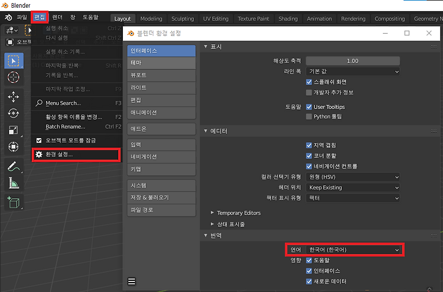Switch to the UV Editing workspace tab
The height and width of the screenshot is (292, 443).
click(216, 19)
